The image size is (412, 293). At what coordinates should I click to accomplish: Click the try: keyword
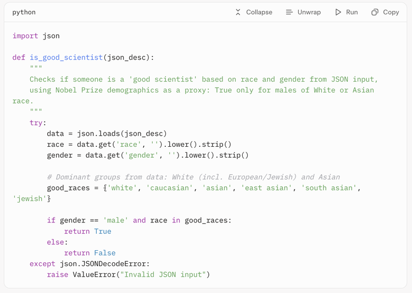click(38, 123)
